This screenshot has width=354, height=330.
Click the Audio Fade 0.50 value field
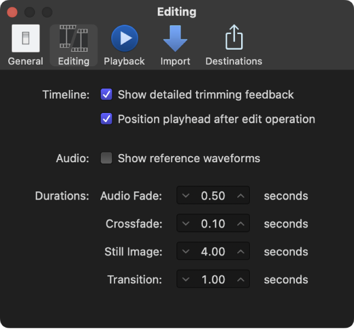213,196
